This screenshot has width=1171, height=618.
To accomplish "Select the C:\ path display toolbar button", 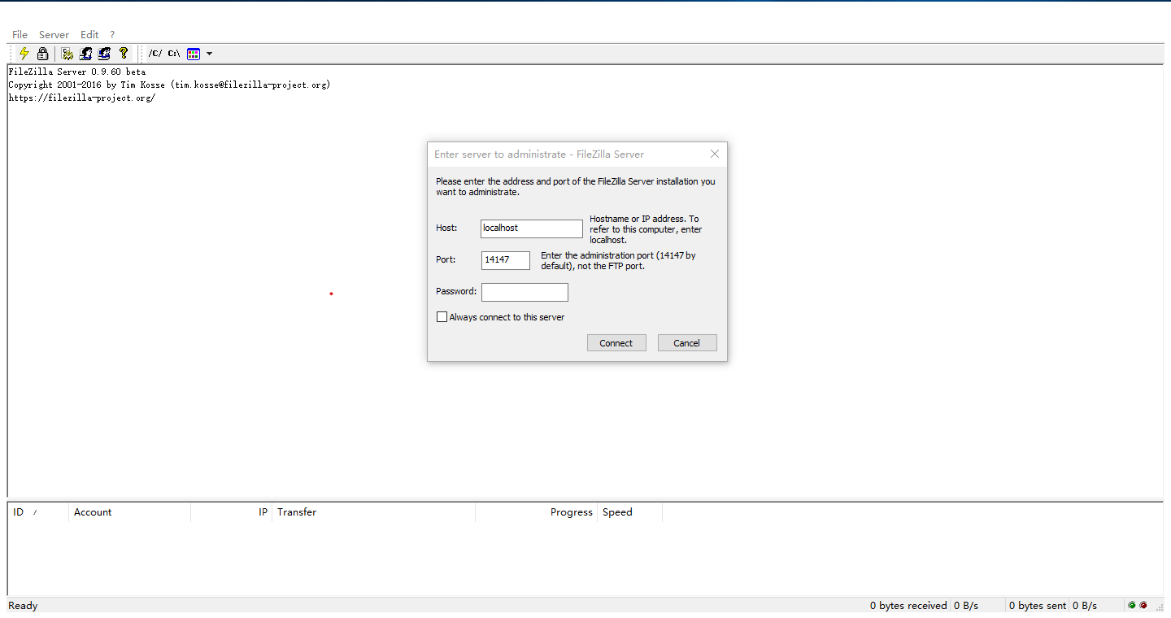I will 174,54.
